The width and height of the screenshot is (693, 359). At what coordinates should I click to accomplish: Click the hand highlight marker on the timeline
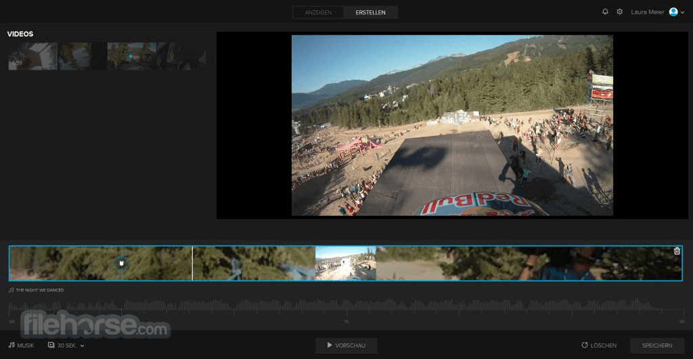[121, 263]
